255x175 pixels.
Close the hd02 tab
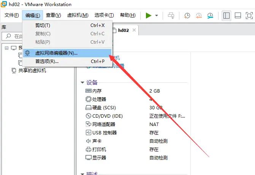[x=134, y=30]
